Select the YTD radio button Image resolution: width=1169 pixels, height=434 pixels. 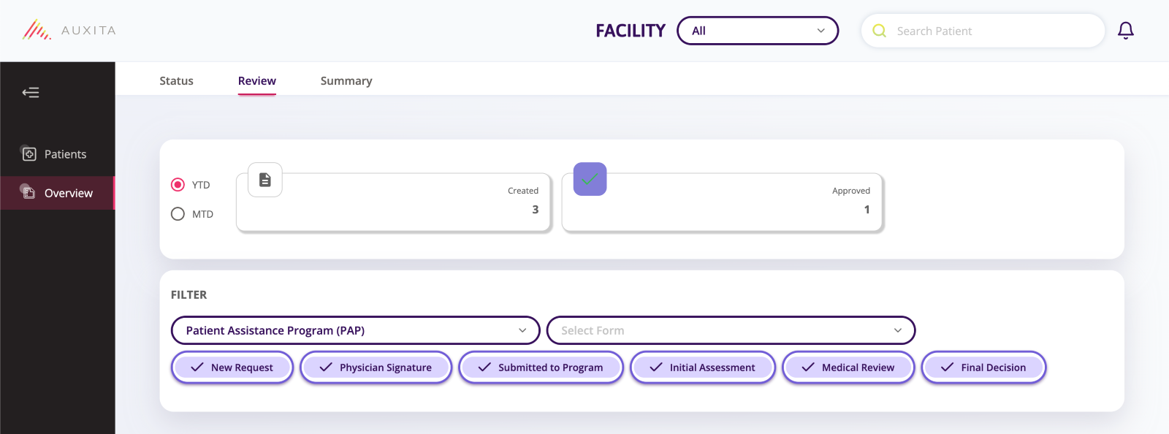[x=178, y=185]
